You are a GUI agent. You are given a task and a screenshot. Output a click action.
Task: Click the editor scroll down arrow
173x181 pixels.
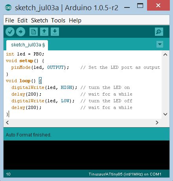(x=166, y=114)
